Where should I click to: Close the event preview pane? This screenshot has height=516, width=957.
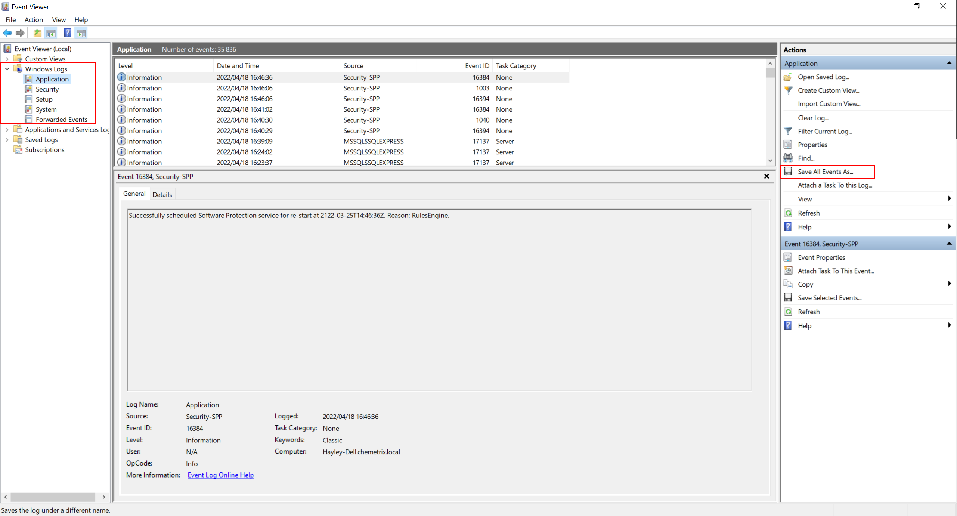pyautogui.click(x=766, y=176)
